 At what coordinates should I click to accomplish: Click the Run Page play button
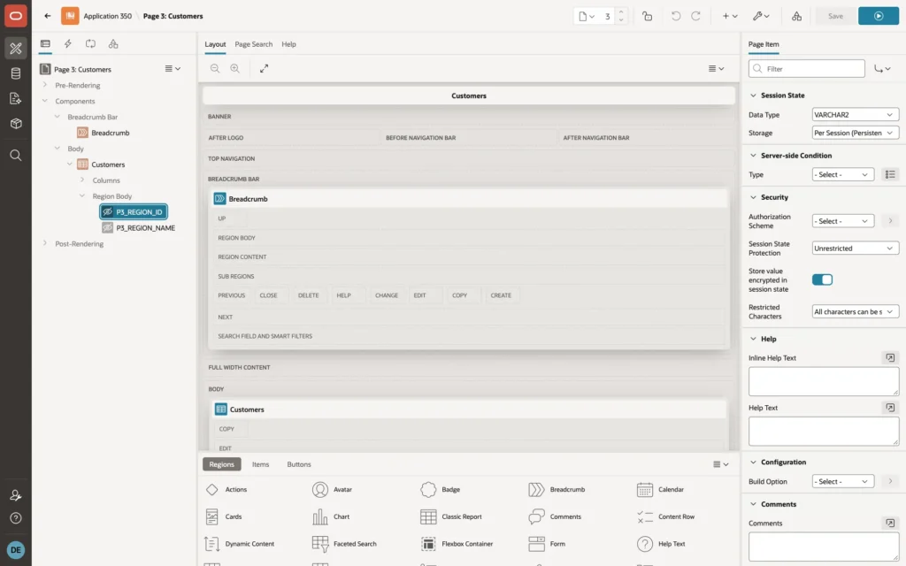[878, 16]
